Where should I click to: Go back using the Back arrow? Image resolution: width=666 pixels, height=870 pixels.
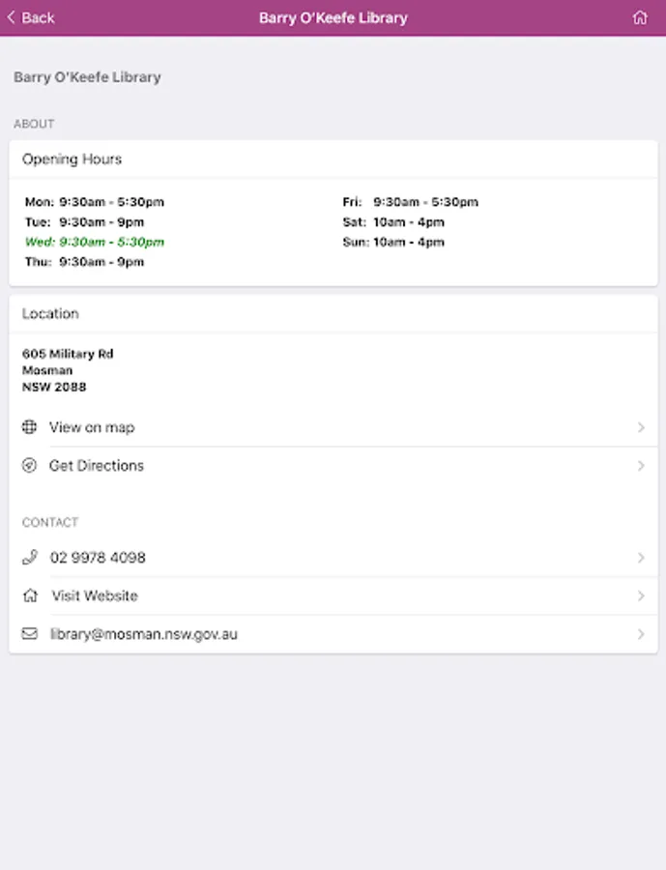coord(31,18)
